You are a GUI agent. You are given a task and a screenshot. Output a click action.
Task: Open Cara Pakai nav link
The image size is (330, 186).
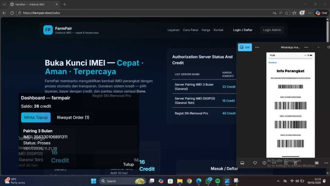coord(191,30)
